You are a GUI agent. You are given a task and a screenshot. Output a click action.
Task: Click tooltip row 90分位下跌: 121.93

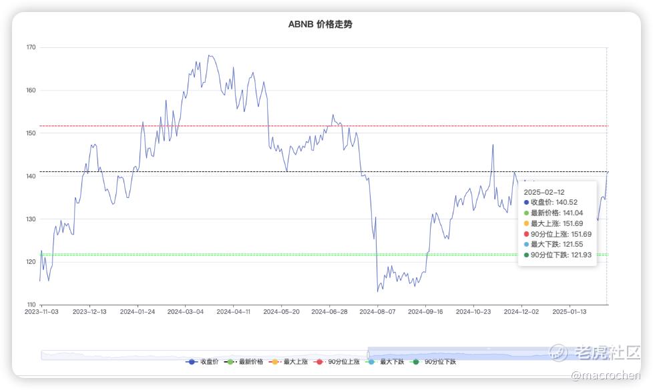click(558, 255)
